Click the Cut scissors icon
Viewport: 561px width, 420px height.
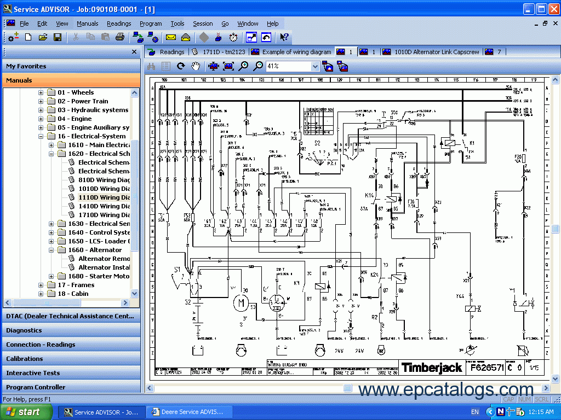pyautogui.click(x=76, y=37)
